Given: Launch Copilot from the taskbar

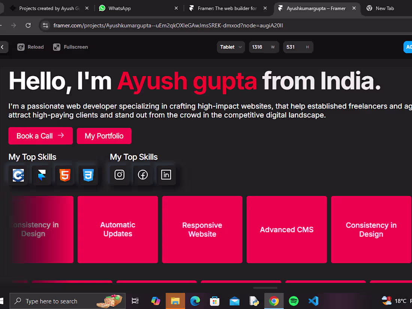Looking at the screenshot, I should coord(155,301).
